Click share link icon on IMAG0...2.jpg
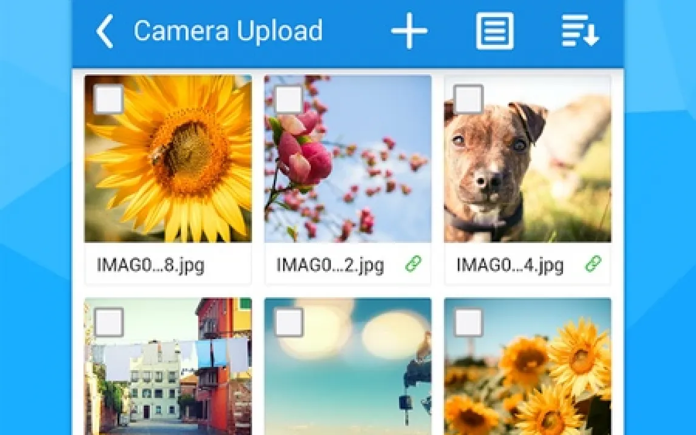 [414, 264]
